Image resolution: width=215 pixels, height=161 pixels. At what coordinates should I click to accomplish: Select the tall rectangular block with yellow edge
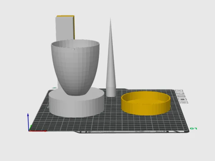65,28
